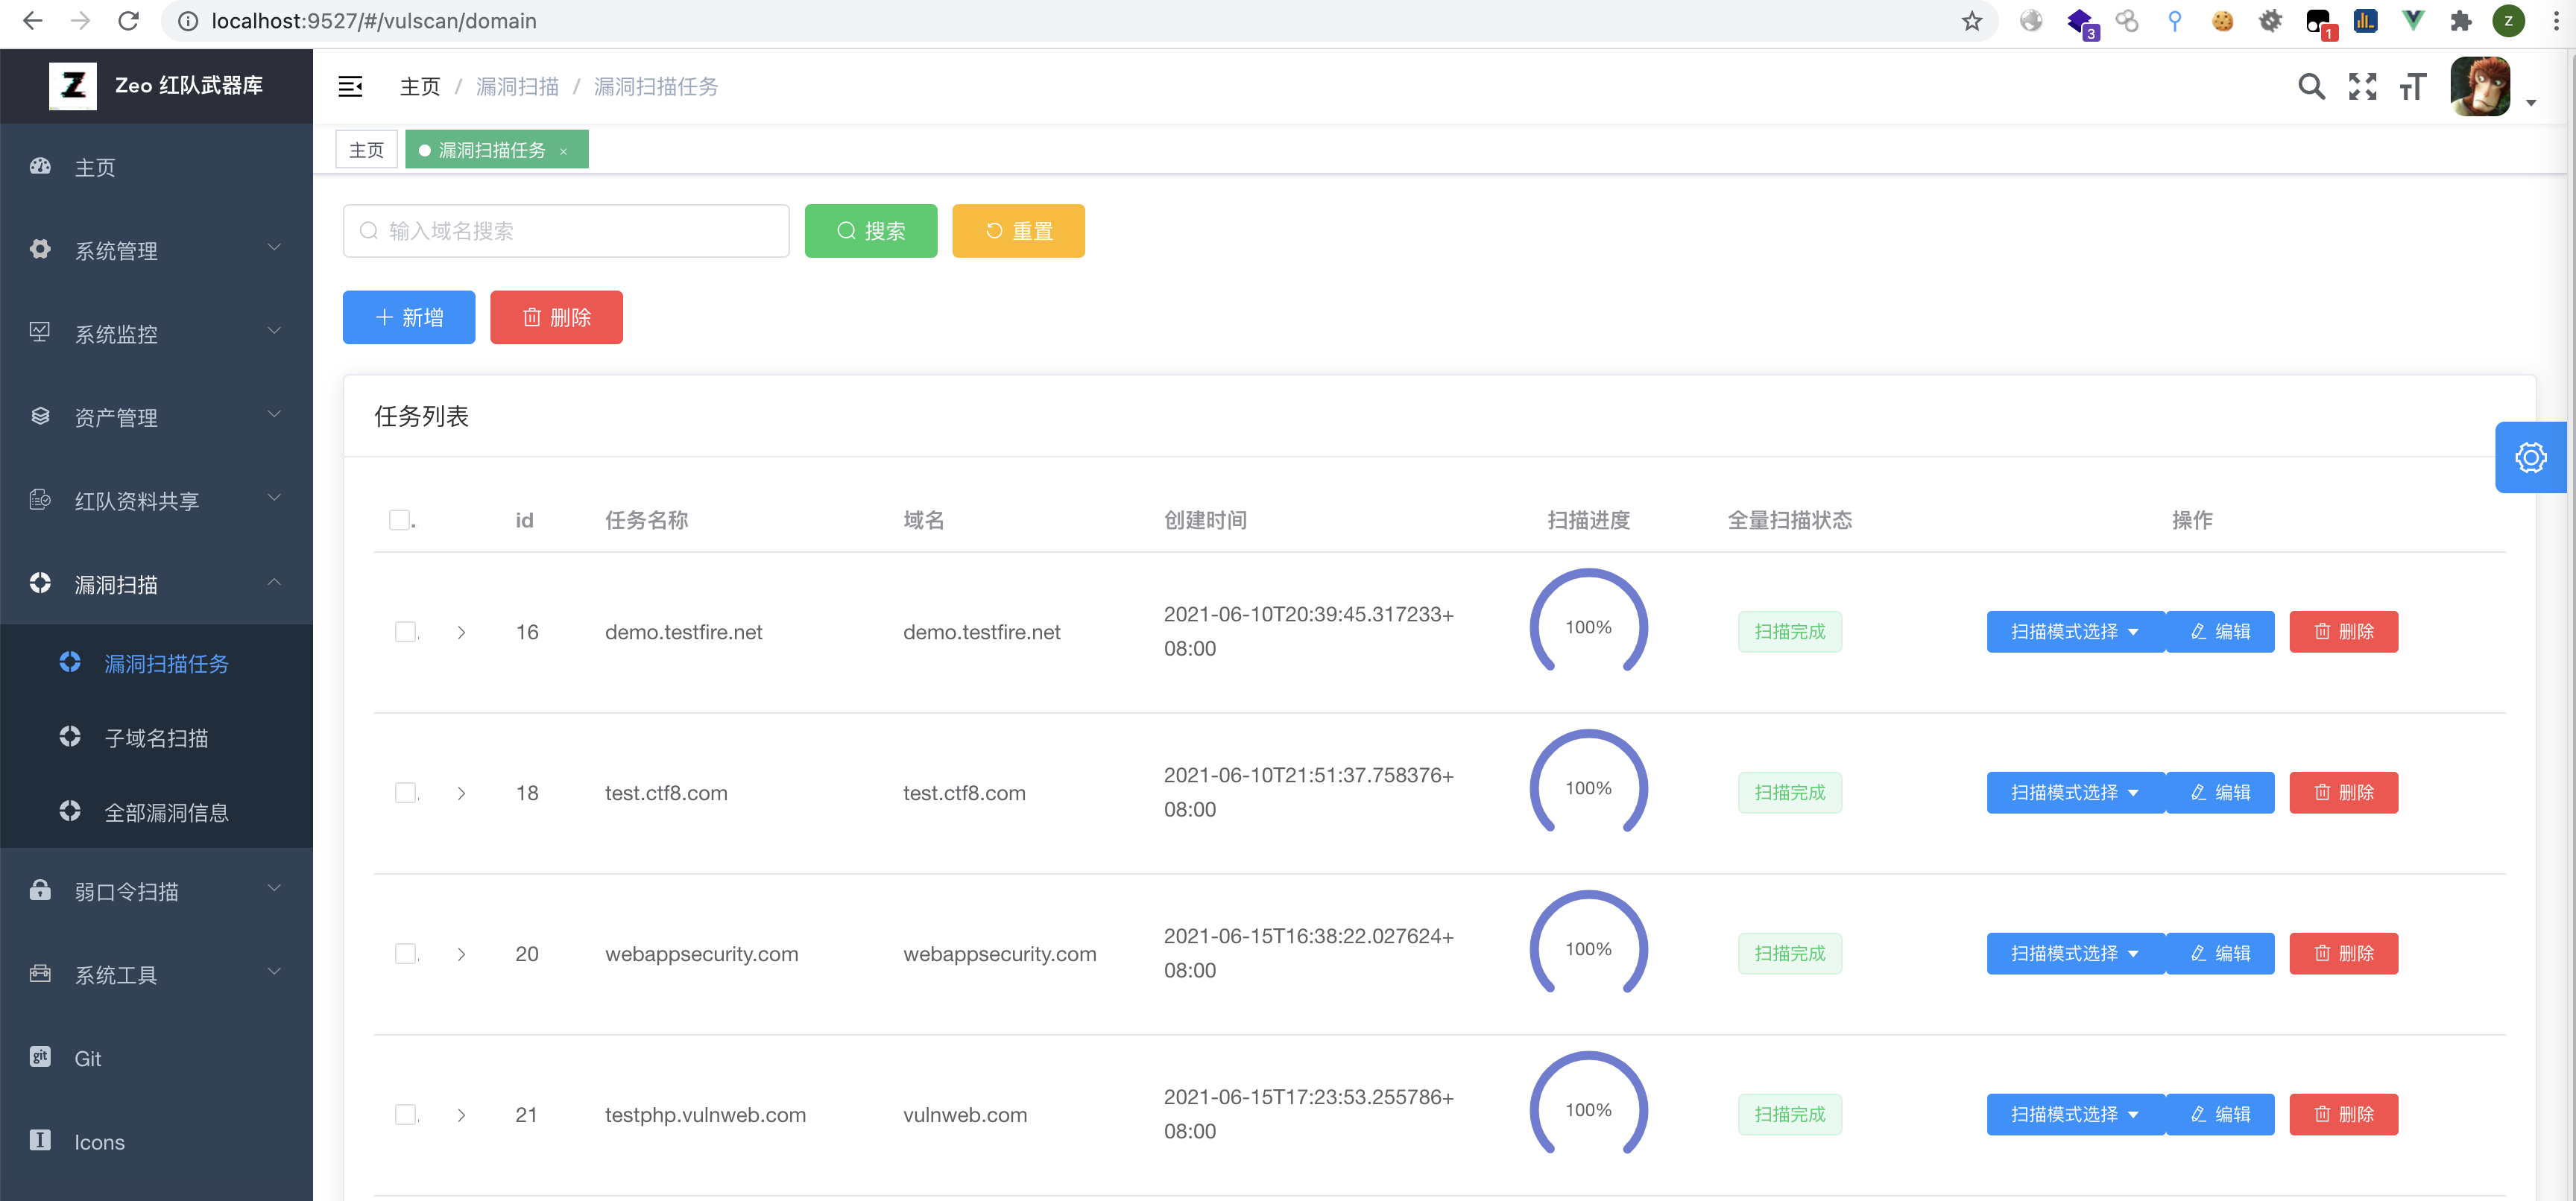Open the font size selector icon
2576x1201 pixels.
tap(2412, 87)
